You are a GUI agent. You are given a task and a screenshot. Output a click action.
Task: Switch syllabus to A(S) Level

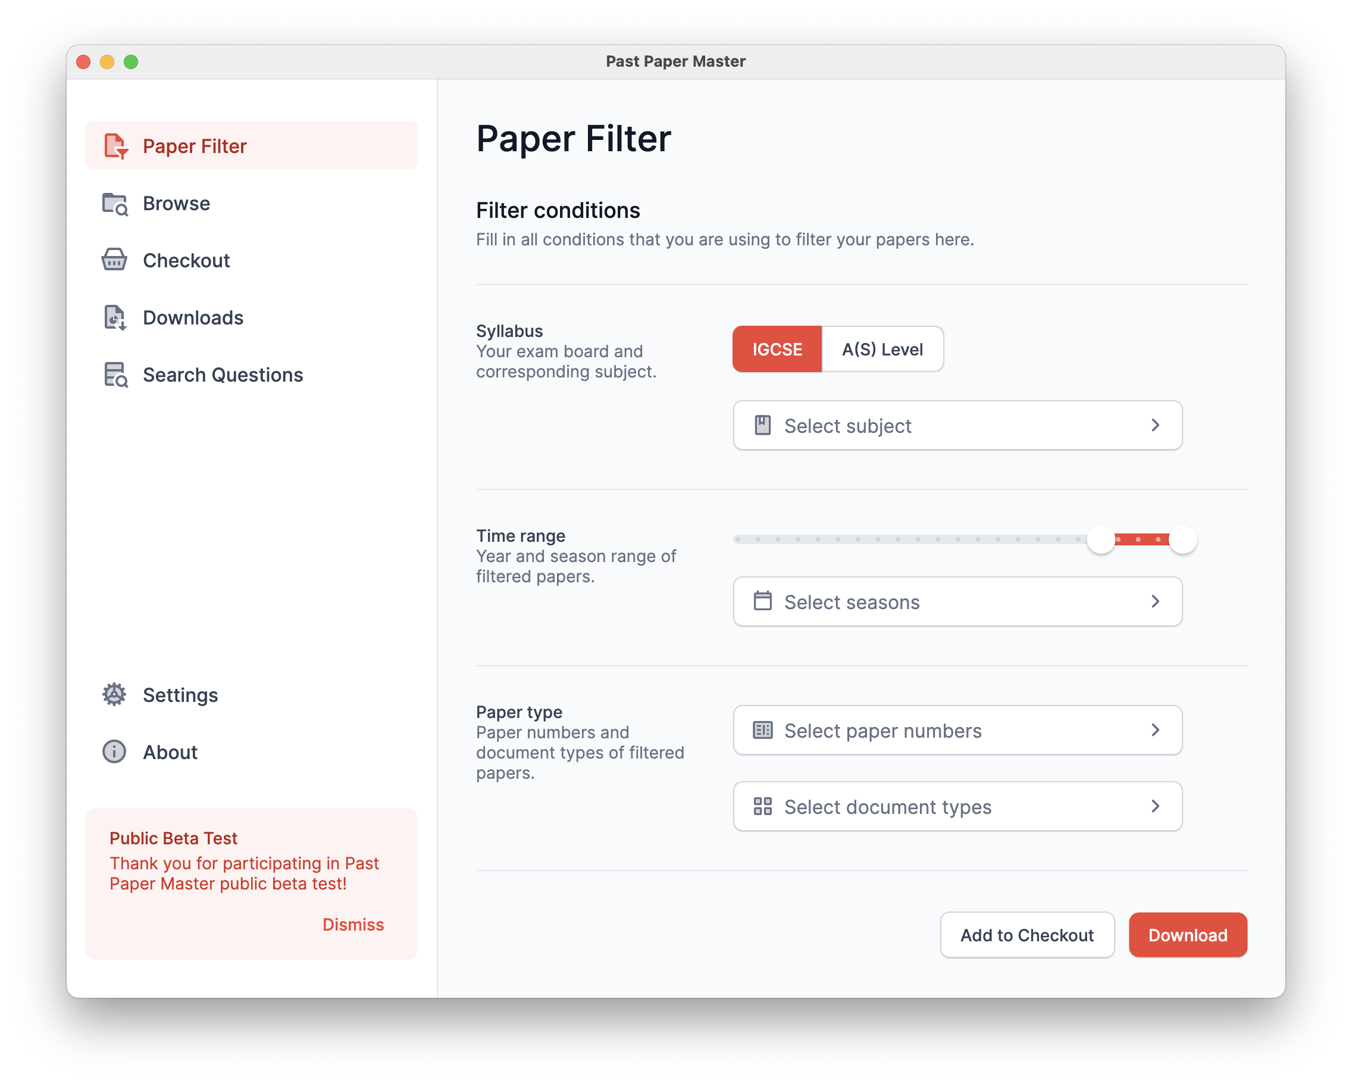click(x=879, y=348)
